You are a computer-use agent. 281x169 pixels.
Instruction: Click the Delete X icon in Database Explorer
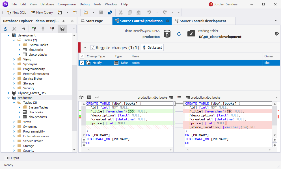[x=14, y=29]
